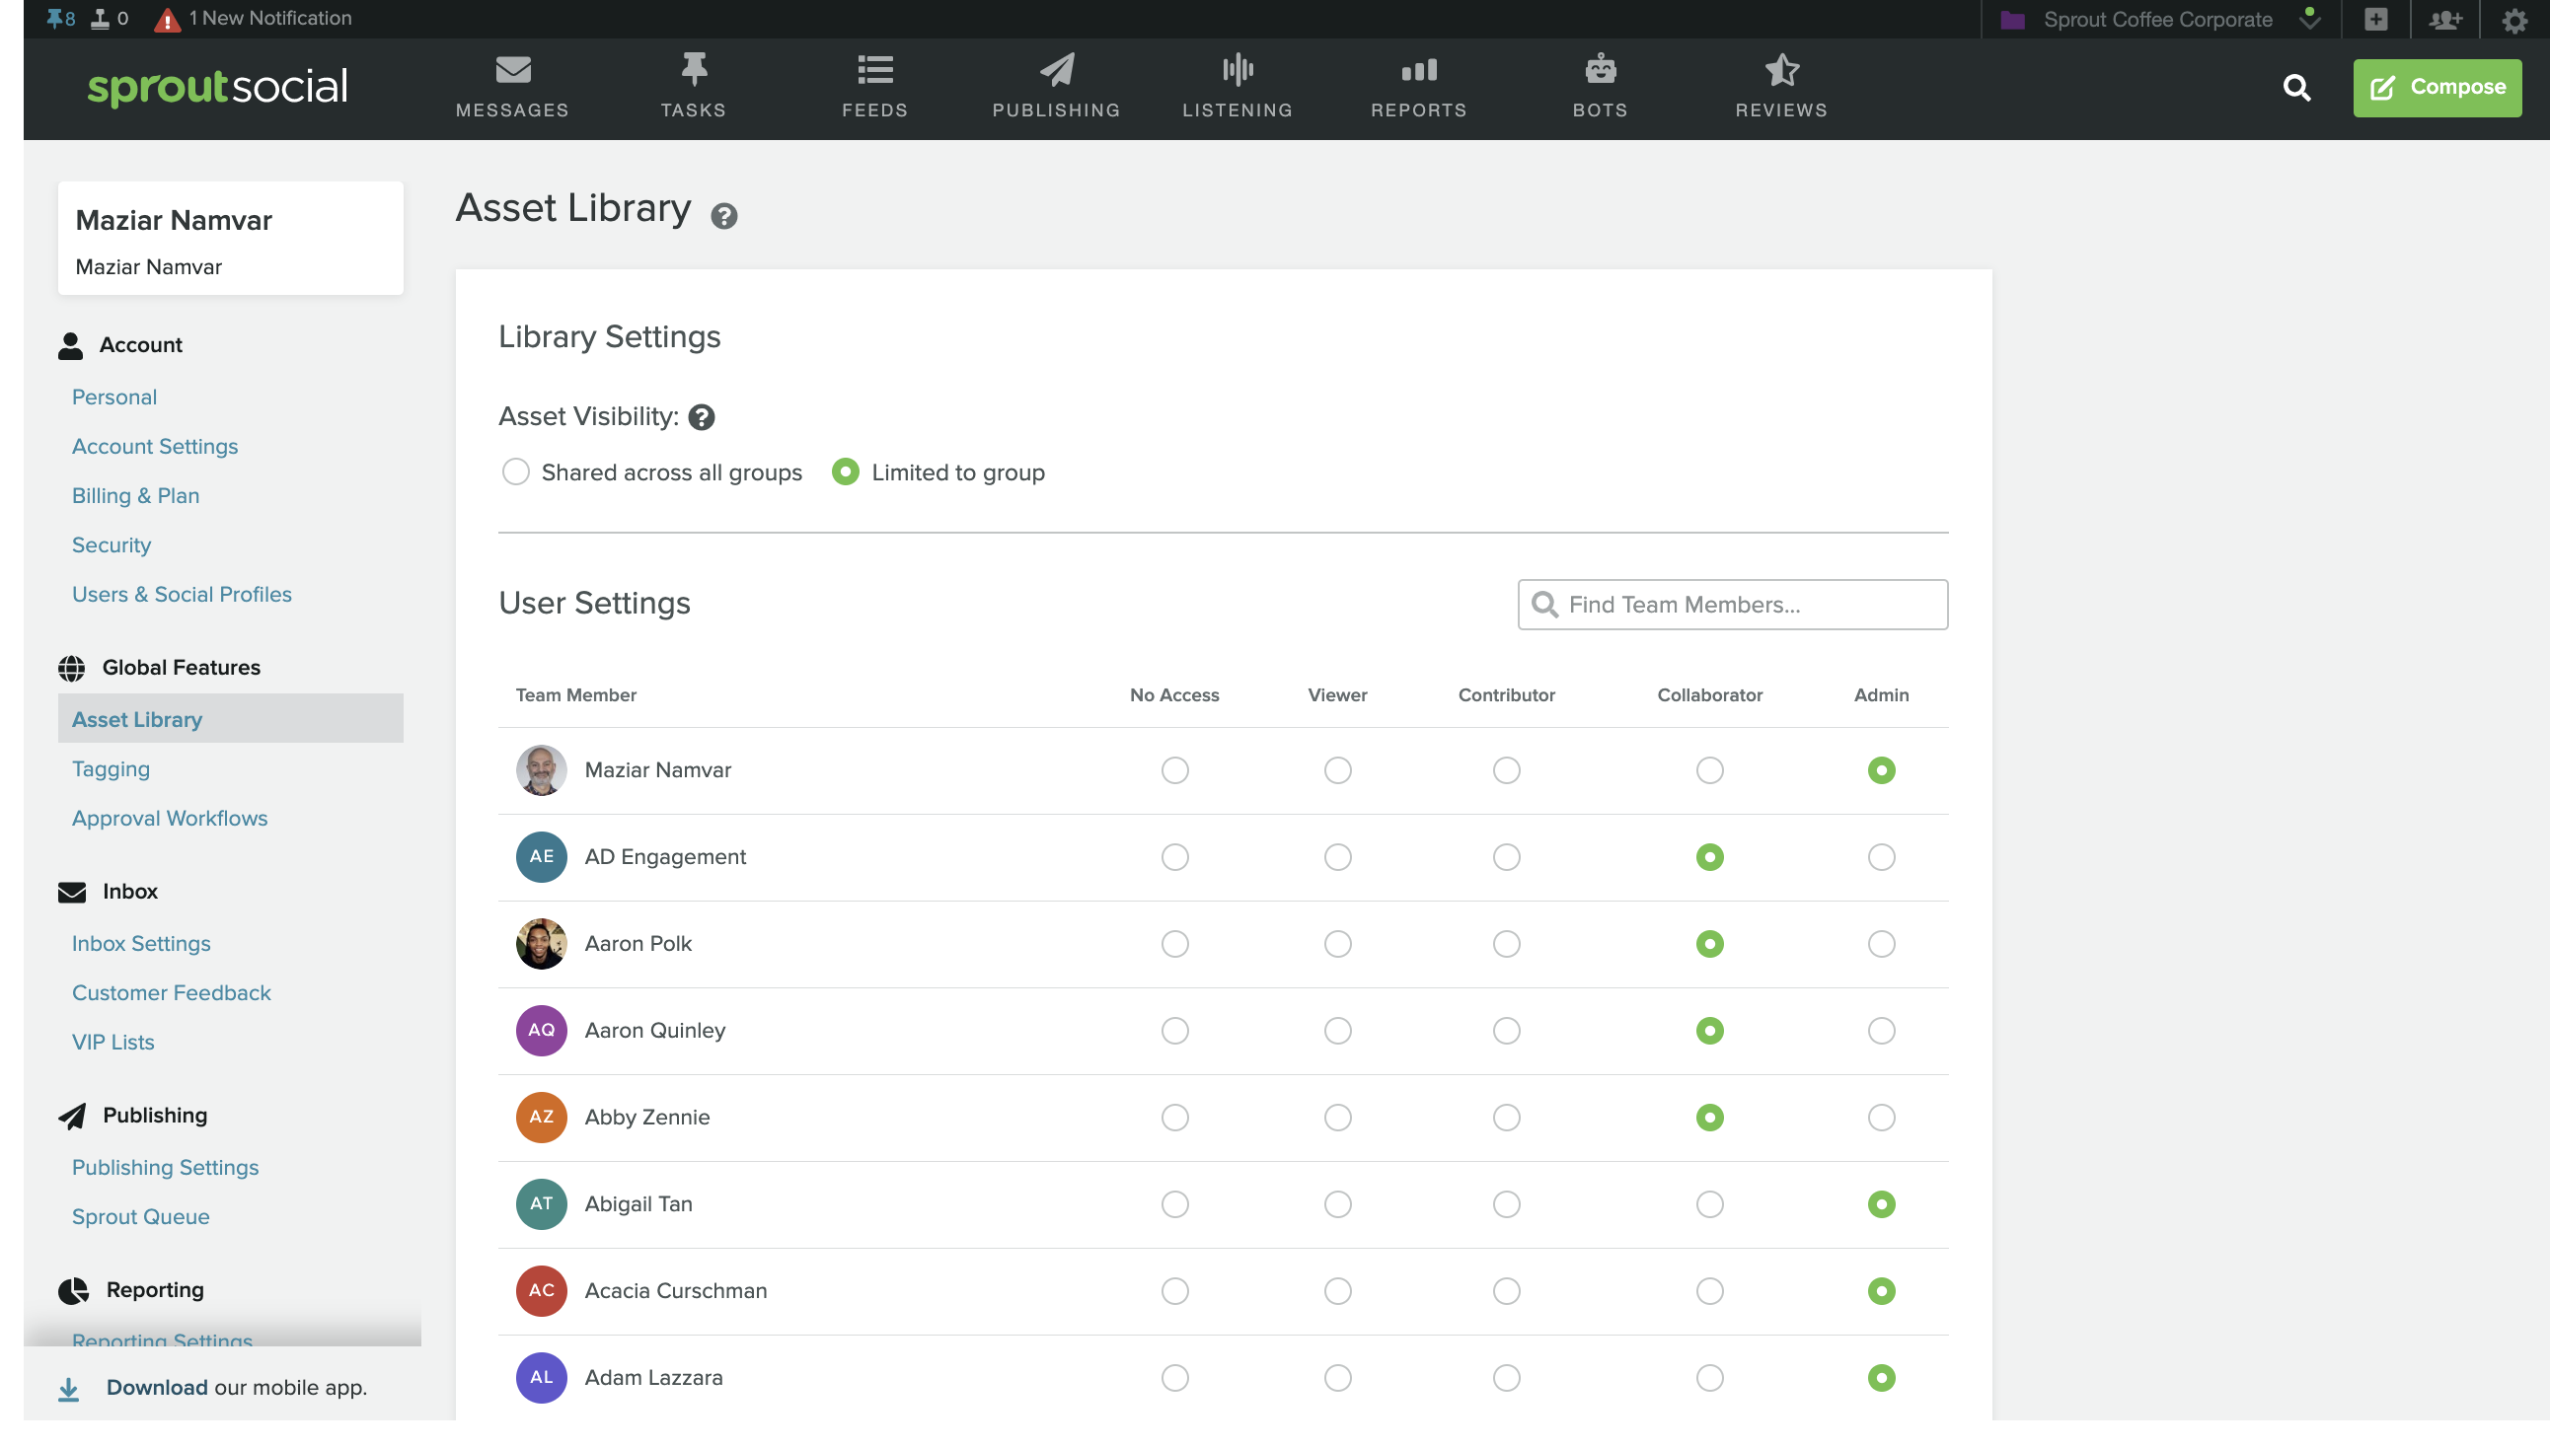Click the Acacia Curschman name
This screenshot has height=1448, width=2550.
point(676,1291)
